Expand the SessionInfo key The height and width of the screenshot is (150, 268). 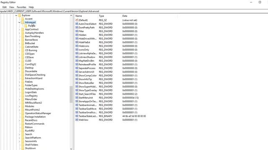(x=19, y=141)
